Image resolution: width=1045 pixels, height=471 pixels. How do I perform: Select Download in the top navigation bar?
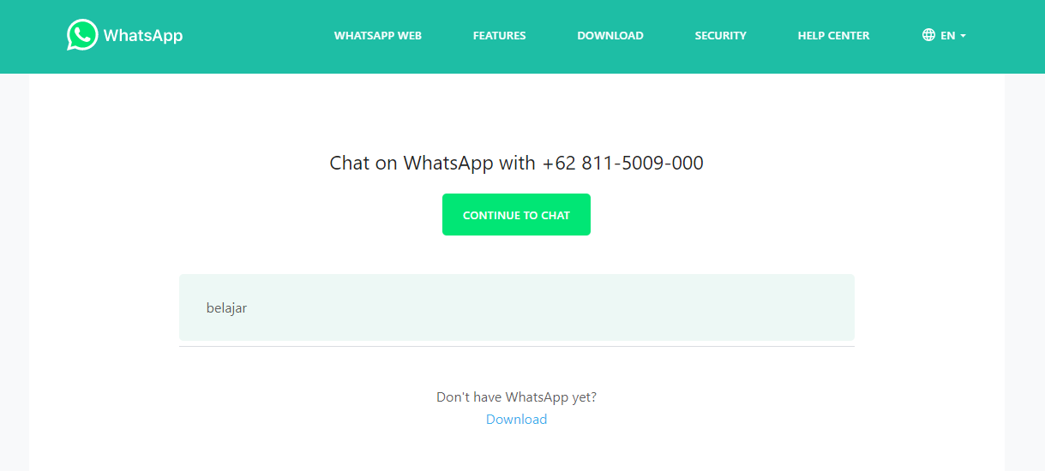(610, 36)
